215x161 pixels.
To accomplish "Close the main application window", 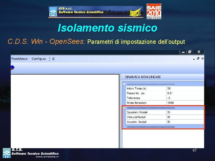I will tap(199, 52).
